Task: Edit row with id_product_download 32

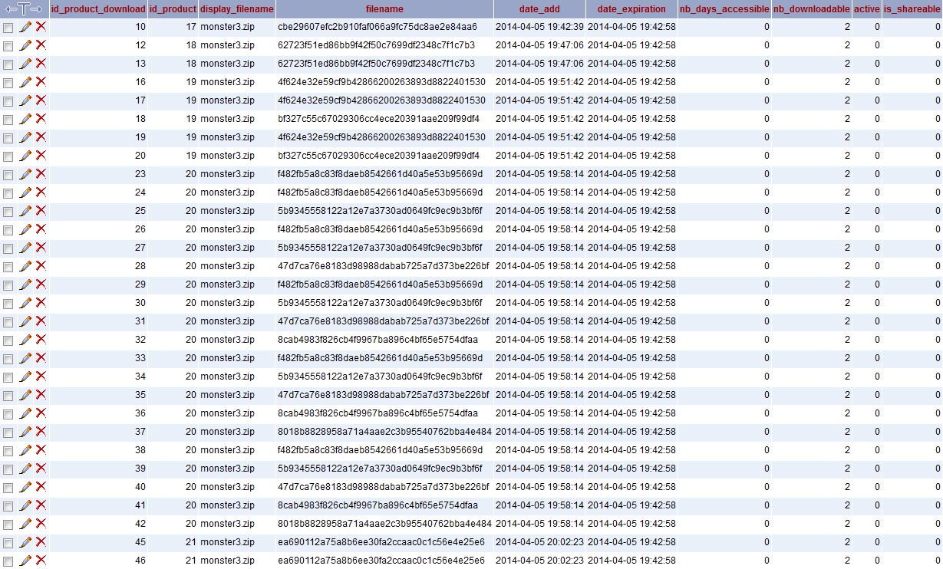Action: [x=25, y=340]
